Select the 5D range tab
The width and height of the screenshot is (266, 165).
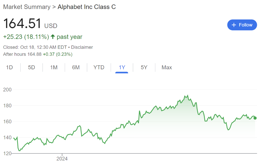click(x=31, y=67)
